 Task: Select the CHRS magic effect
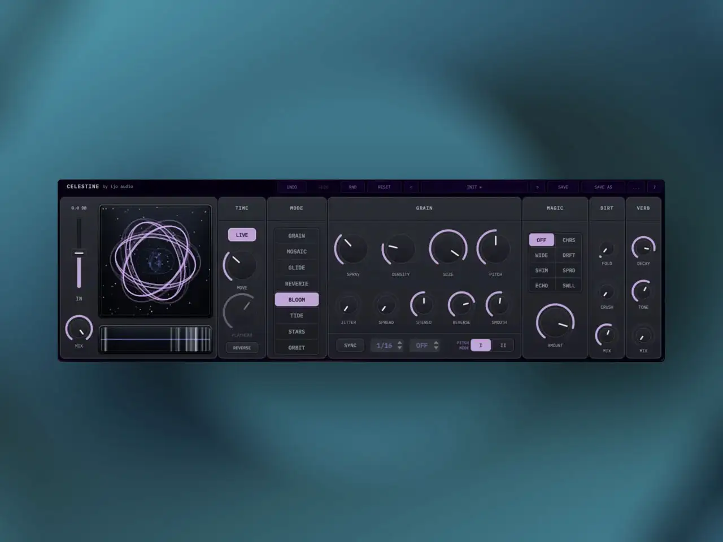pos(569,240)
